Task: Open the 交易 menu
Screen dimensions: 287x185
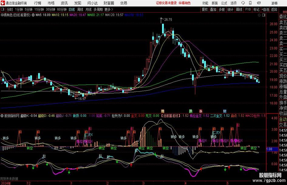Action: (124, 3)
